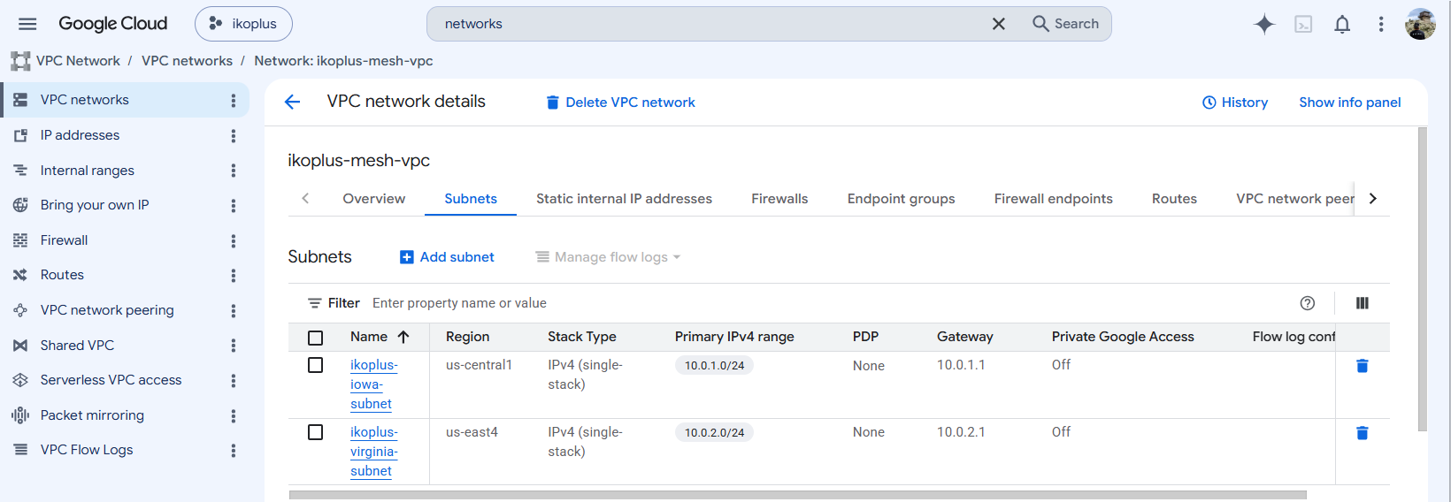Switch to the Endpoint groups tab
Viewport: 1451px width, 502px height.
click(x=901, y=199)
